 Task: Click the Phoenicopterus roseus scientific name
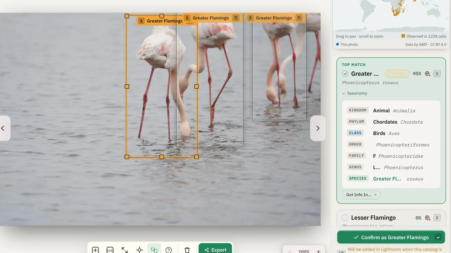(370, 83)
